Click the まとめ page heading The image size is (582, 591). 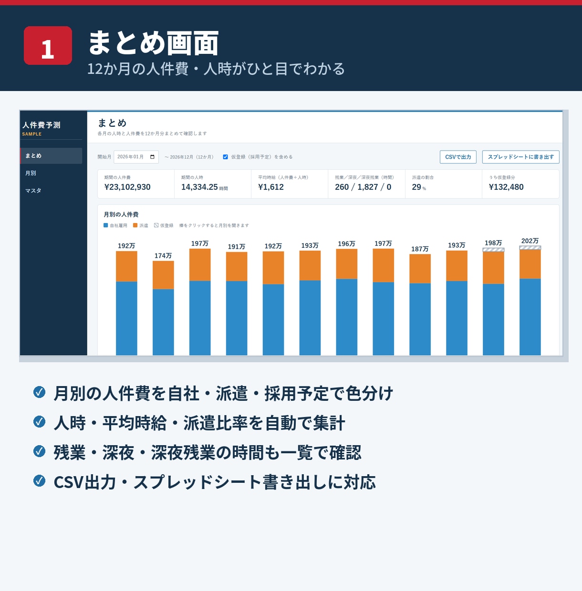[112, 123]
